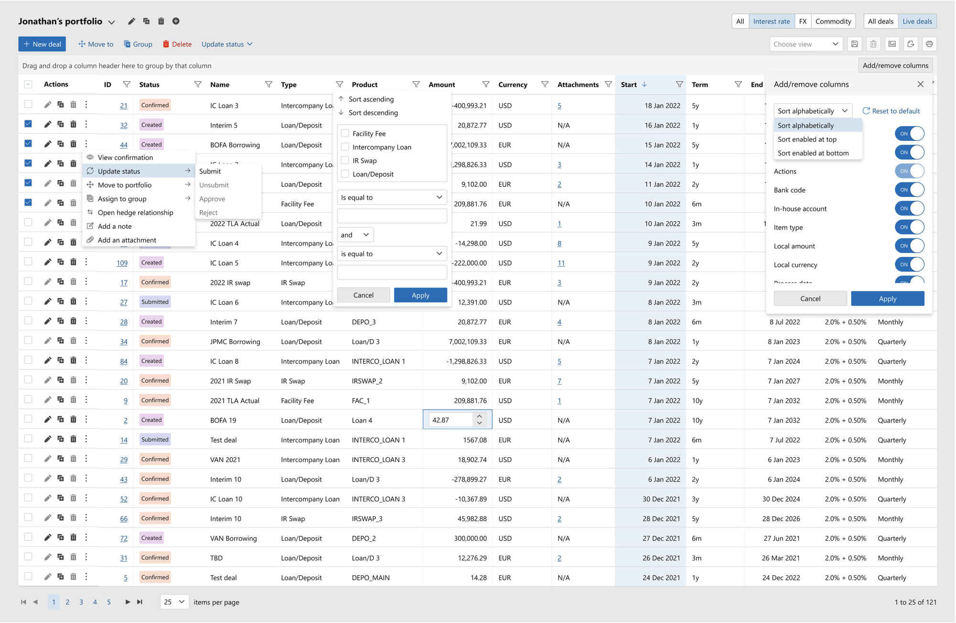Image resolution: width=956 pixels, height=623 pixels.
Task: Increment the 42.87 amount stepper up
Action: coord(479,416)
